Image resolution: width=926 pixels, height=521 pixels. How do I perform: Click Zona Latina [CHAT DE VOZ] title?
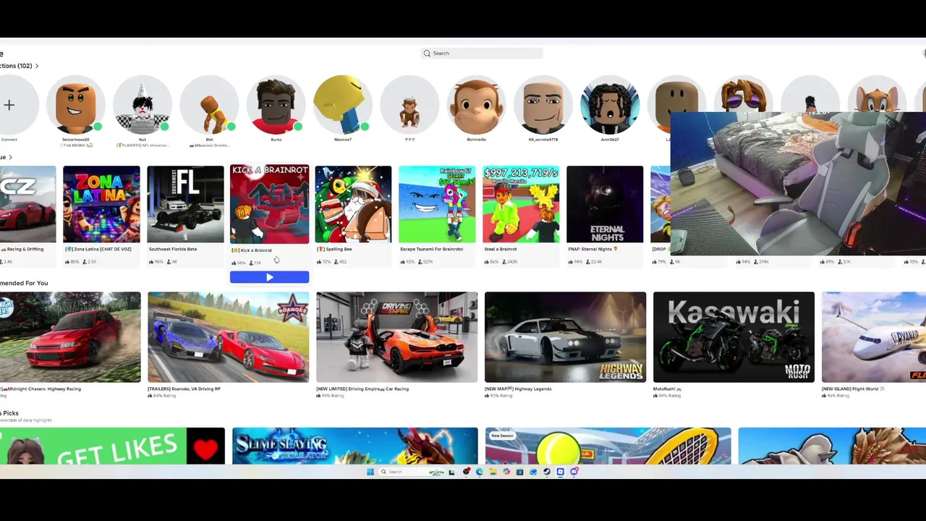click(98, 249)
